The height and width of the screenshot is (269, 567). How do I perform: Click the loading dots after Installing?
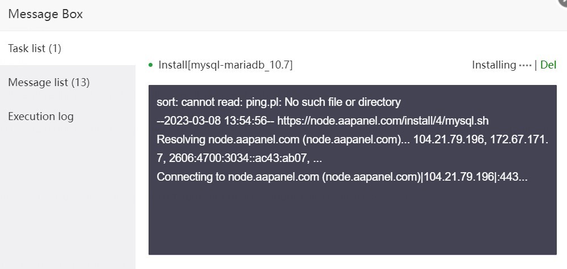(x=525, y=65)
